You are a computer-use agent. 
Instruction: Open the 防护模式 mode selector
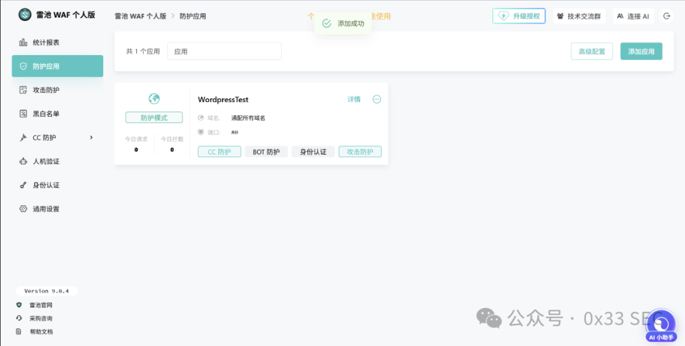point(154,118)
